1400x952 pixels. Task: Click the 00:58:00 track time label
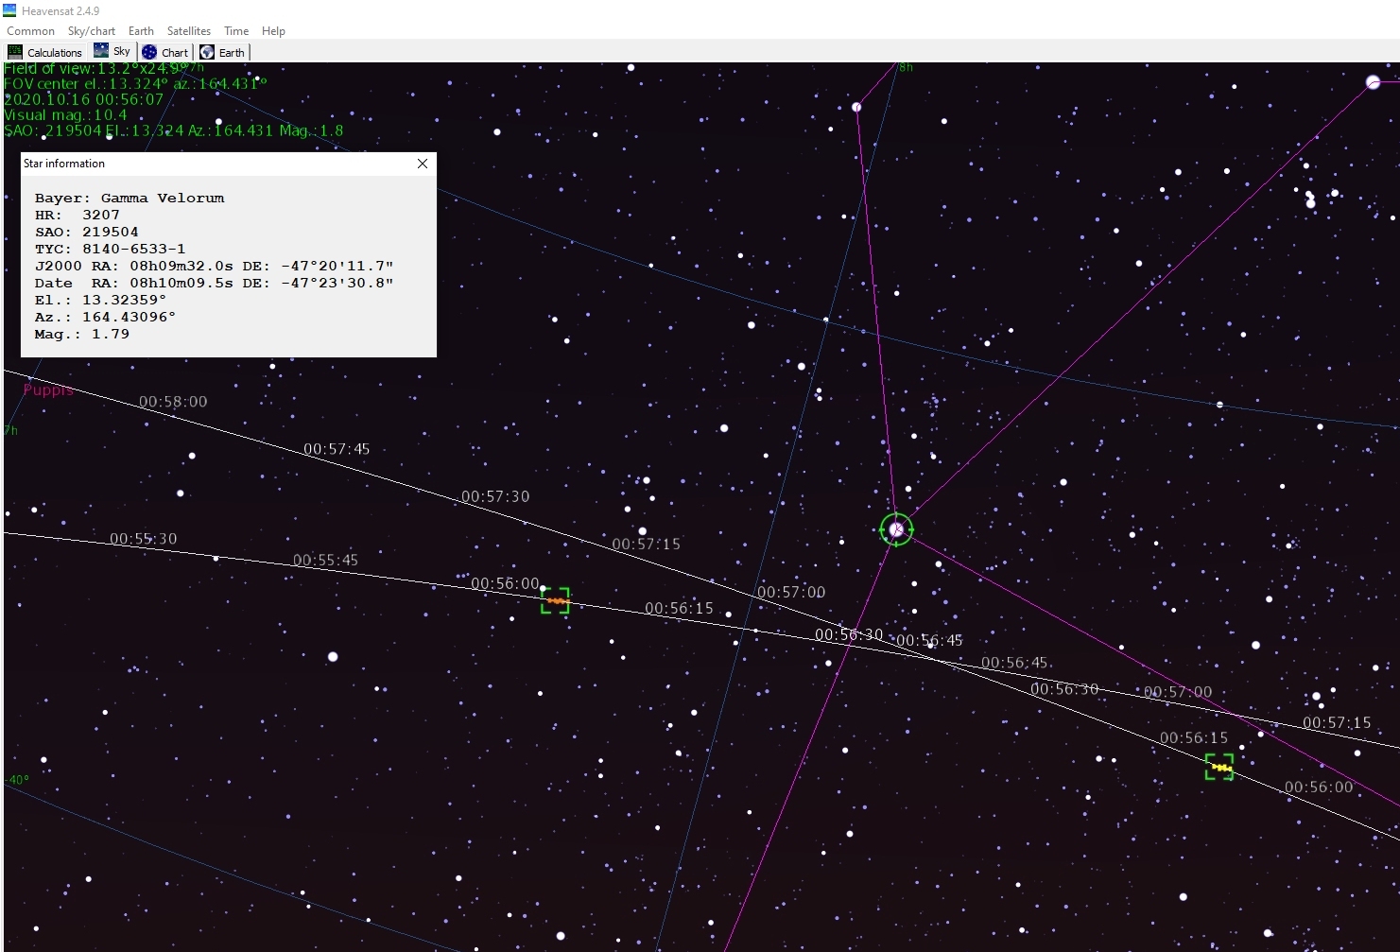click(x=173, y=402)
